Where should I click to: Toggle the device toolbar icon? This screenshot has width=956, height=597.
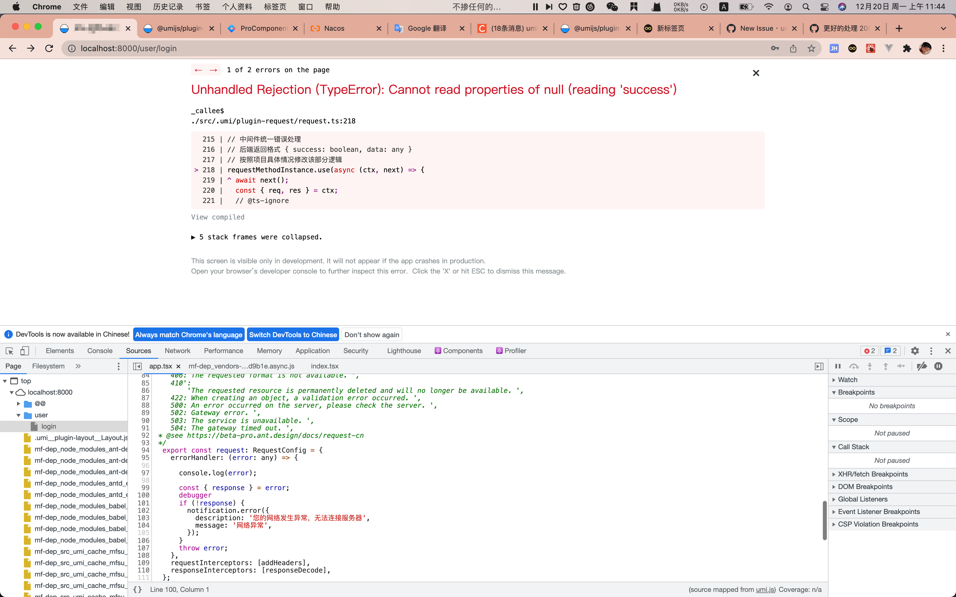(x=24, y=351)
